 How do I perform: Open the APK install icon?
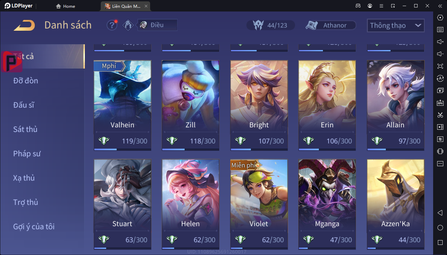pos(440,103)
